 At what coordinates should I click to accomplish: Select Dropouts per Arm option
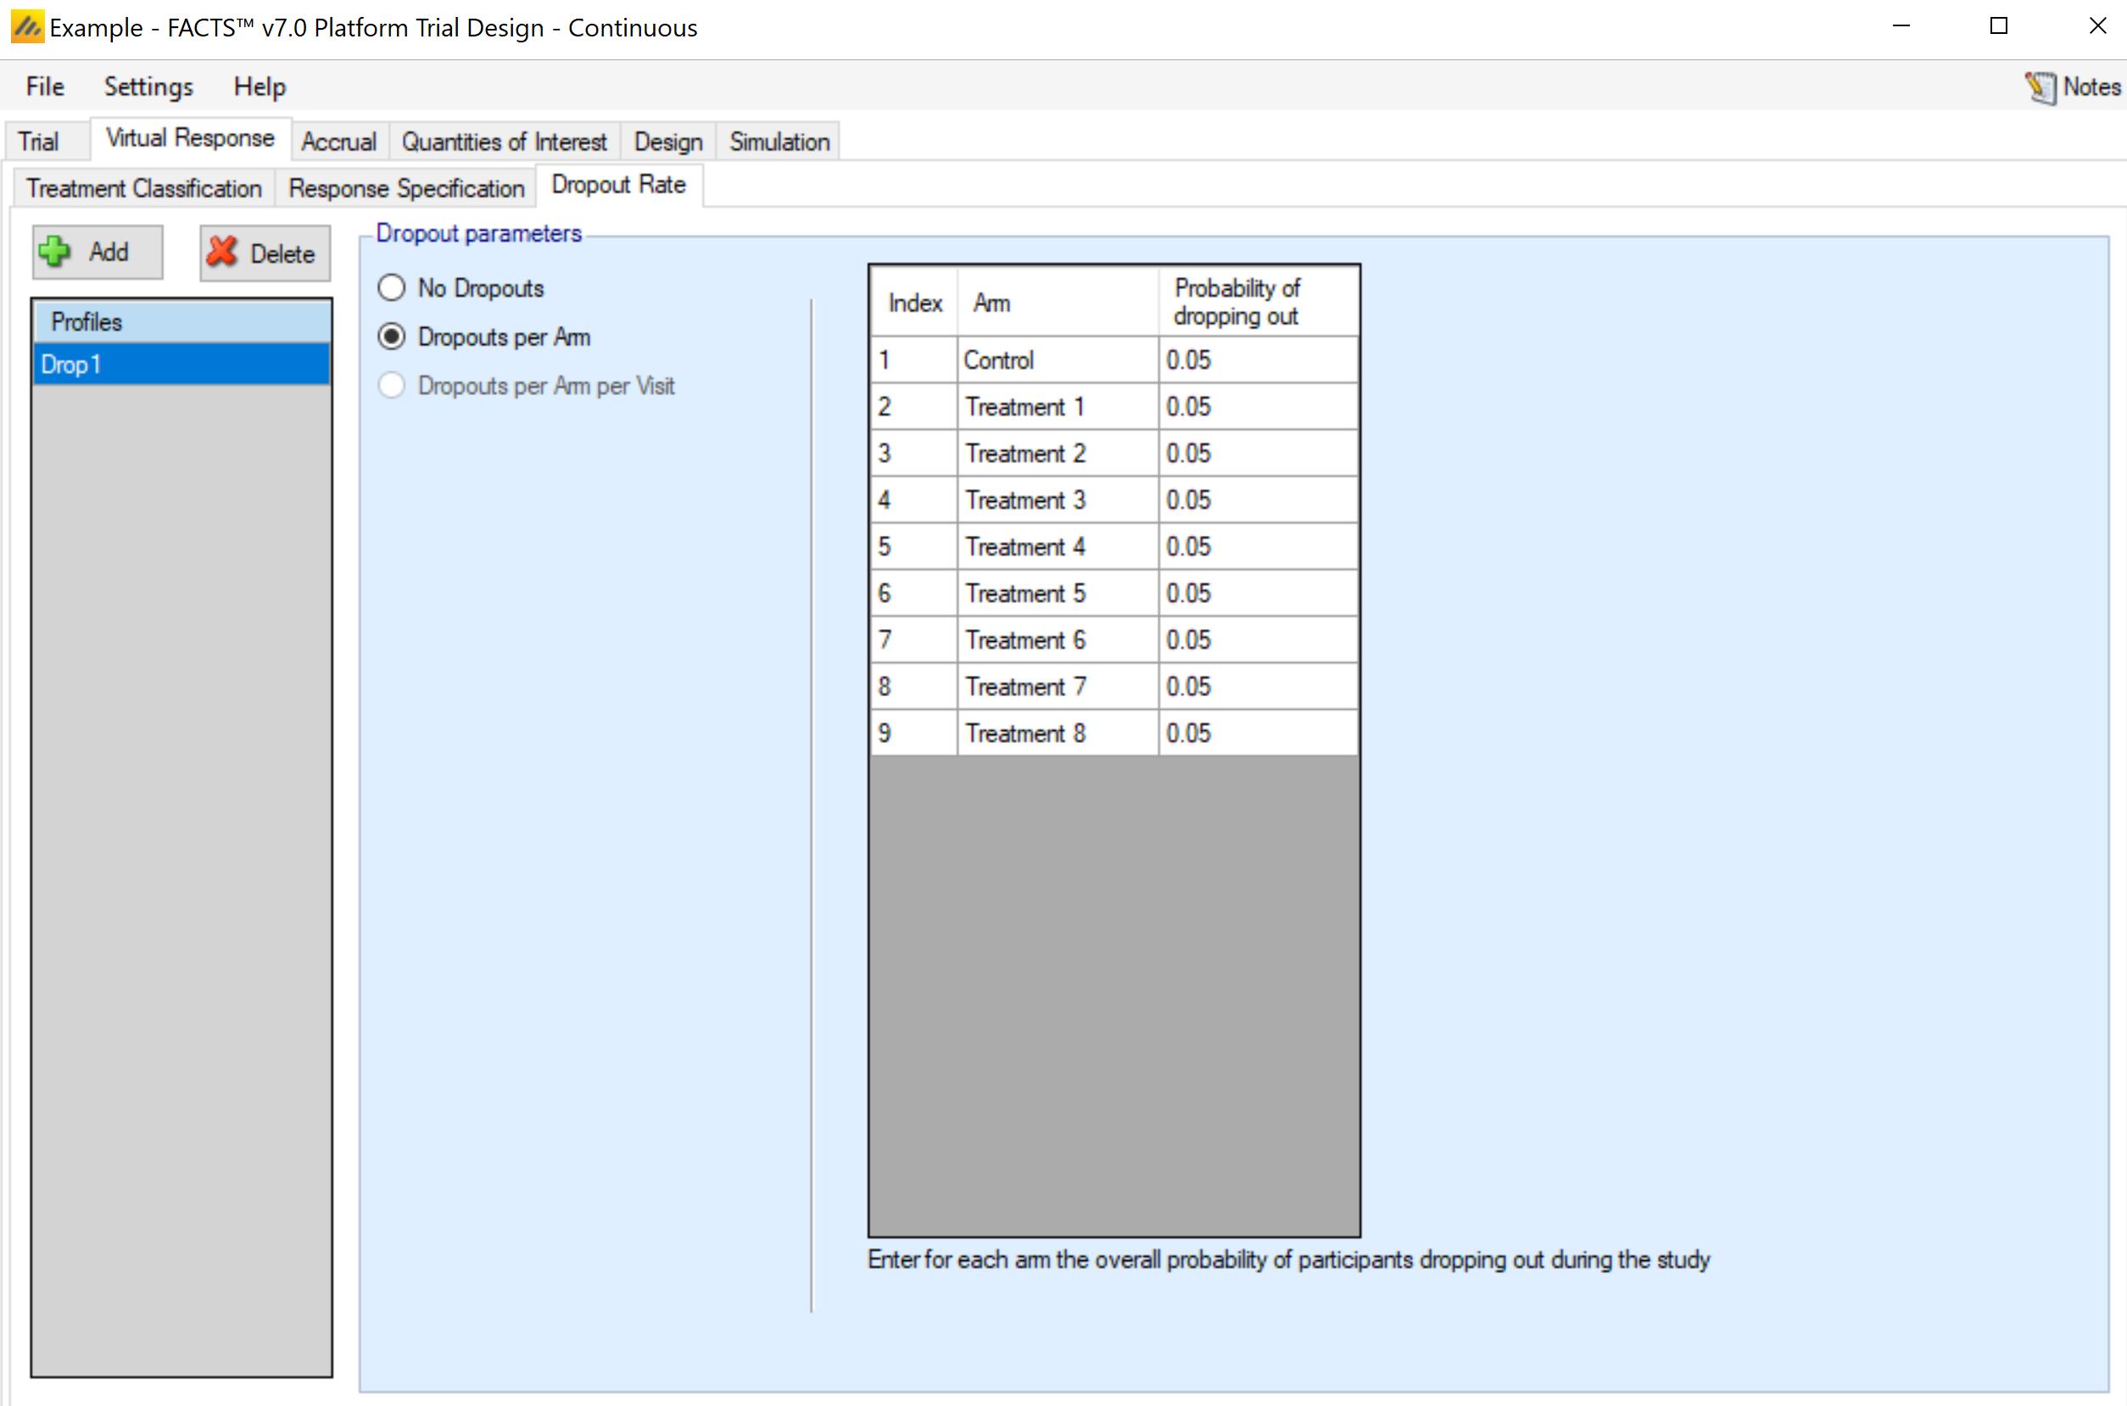pos(392,338)
